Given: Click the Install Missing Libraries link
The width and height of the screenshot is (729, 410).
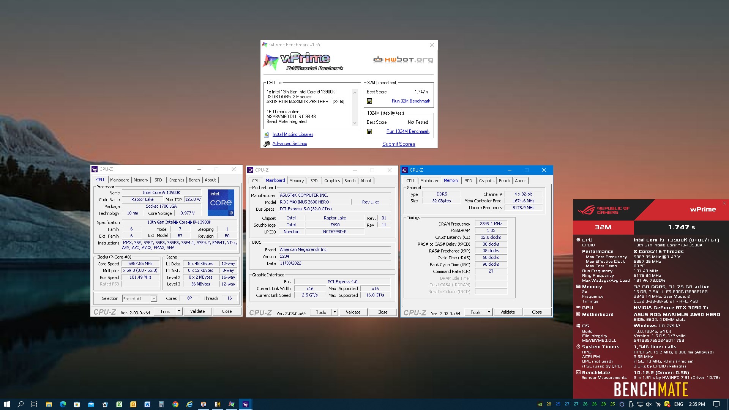Looking at the screenshot, I should [293, 134].
